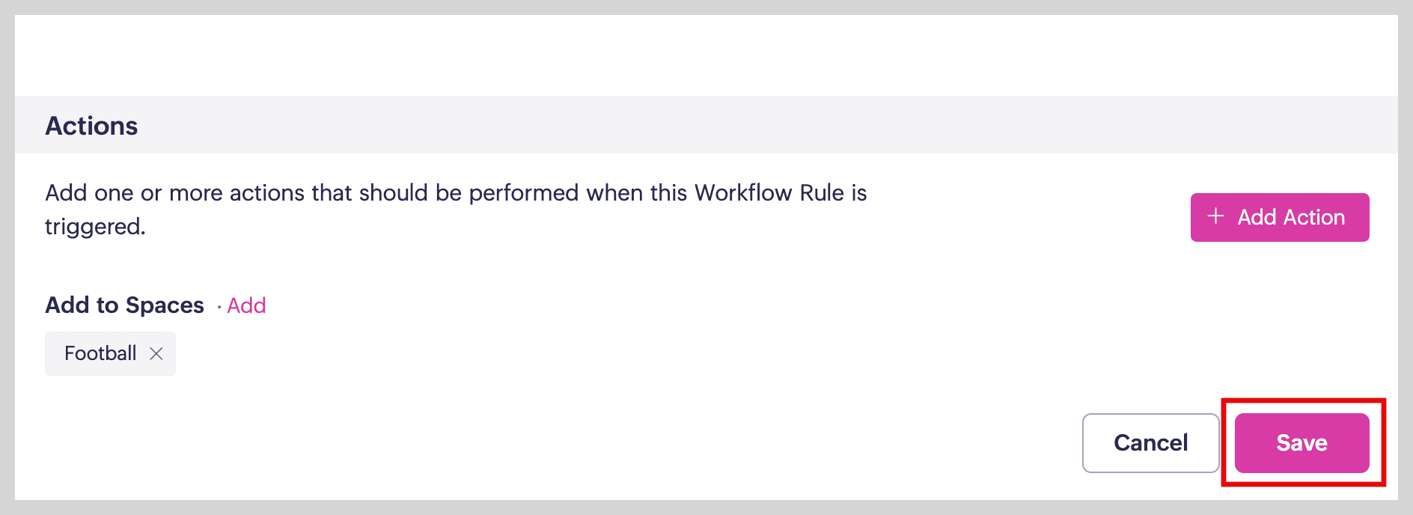Cancel the workflow rule changes
The image size is (1413, 515).
[1150, 443]
